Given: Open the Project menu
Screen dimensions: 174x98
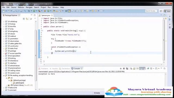Looking at the screenshot, I should [x=43, y=7].
